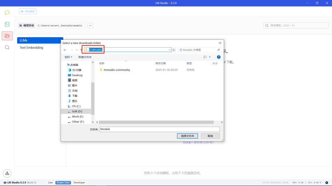
Task: Select the Developer mode
Action: pyautogui.click(x=79, y=183)
